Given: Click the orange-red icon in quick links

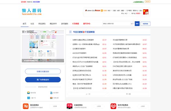Looking at the screenshot, I should pyautogui.click(x=51, y=98).
